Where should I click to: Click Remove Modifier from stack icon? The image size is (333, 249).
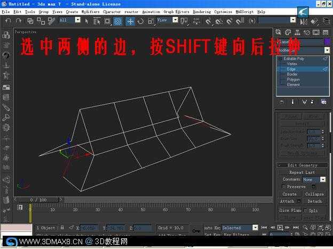pyautogui.click(x=312, y=102)
